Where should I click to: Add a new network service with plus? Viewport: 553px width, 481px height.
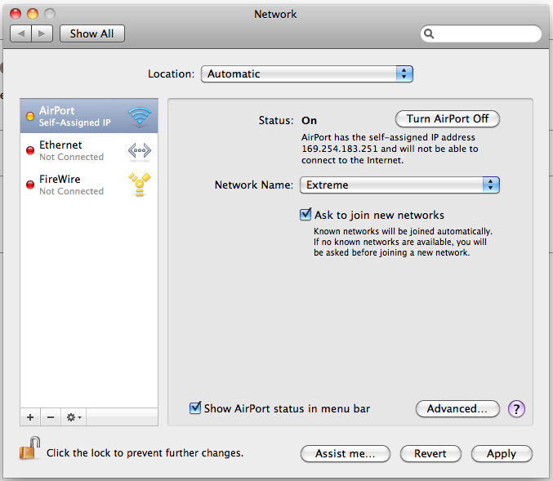pyautogui.click(x=30, y=417)
